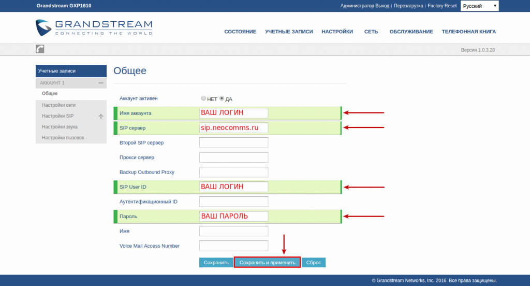This screenshot has height=286, width=530.
Task: Click the Сохранить button
Action: [216, 263]
